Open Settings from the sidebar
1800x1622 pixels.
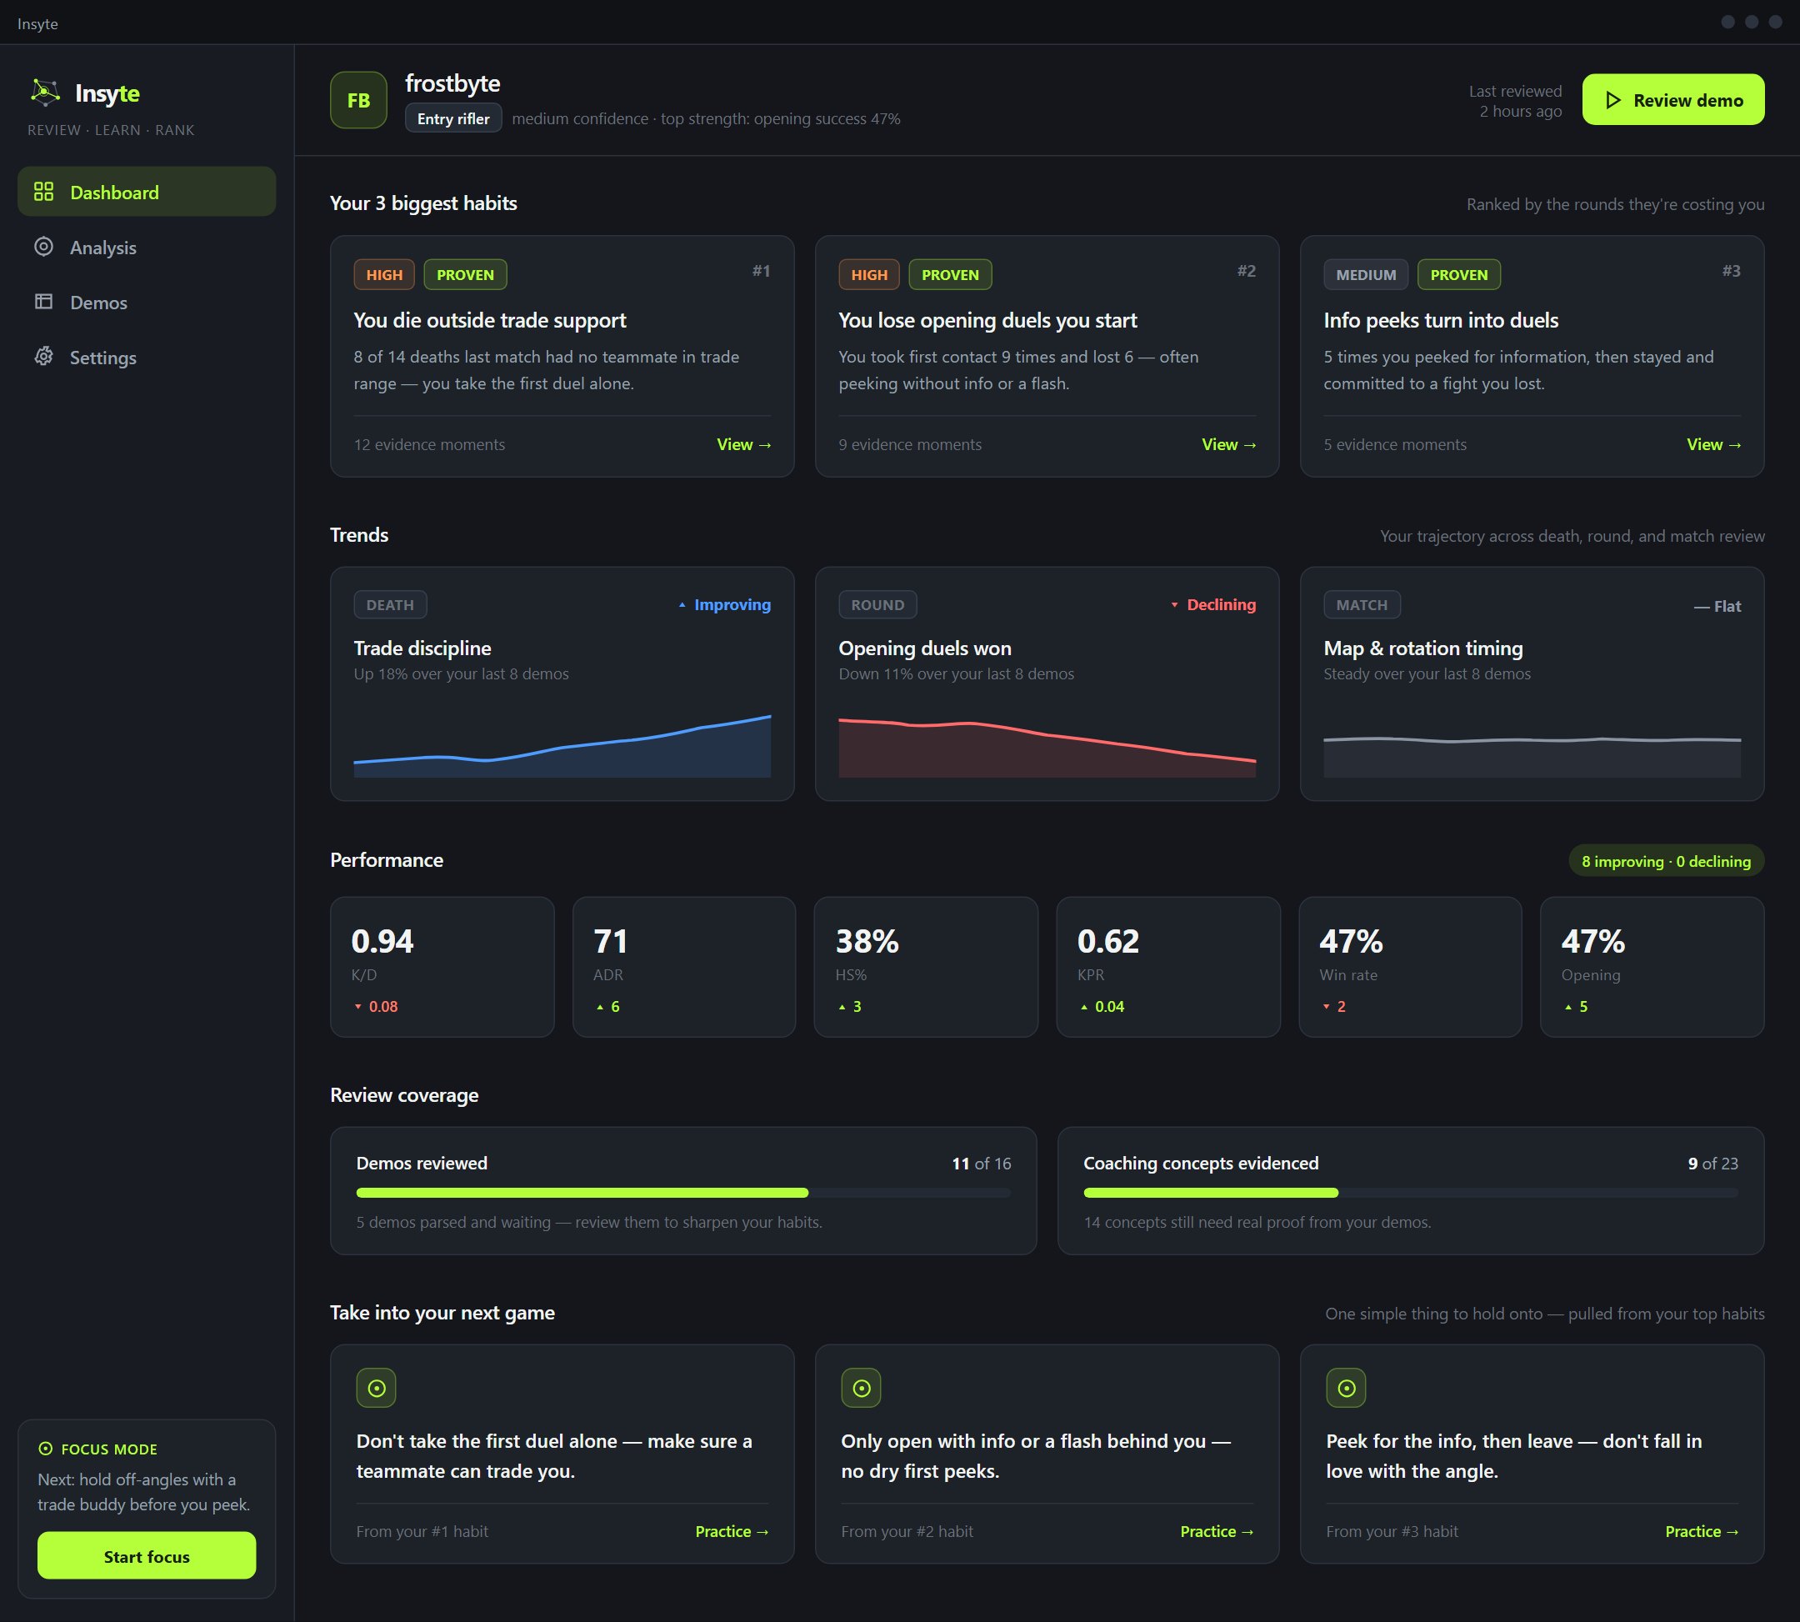[x=147, y=358]
